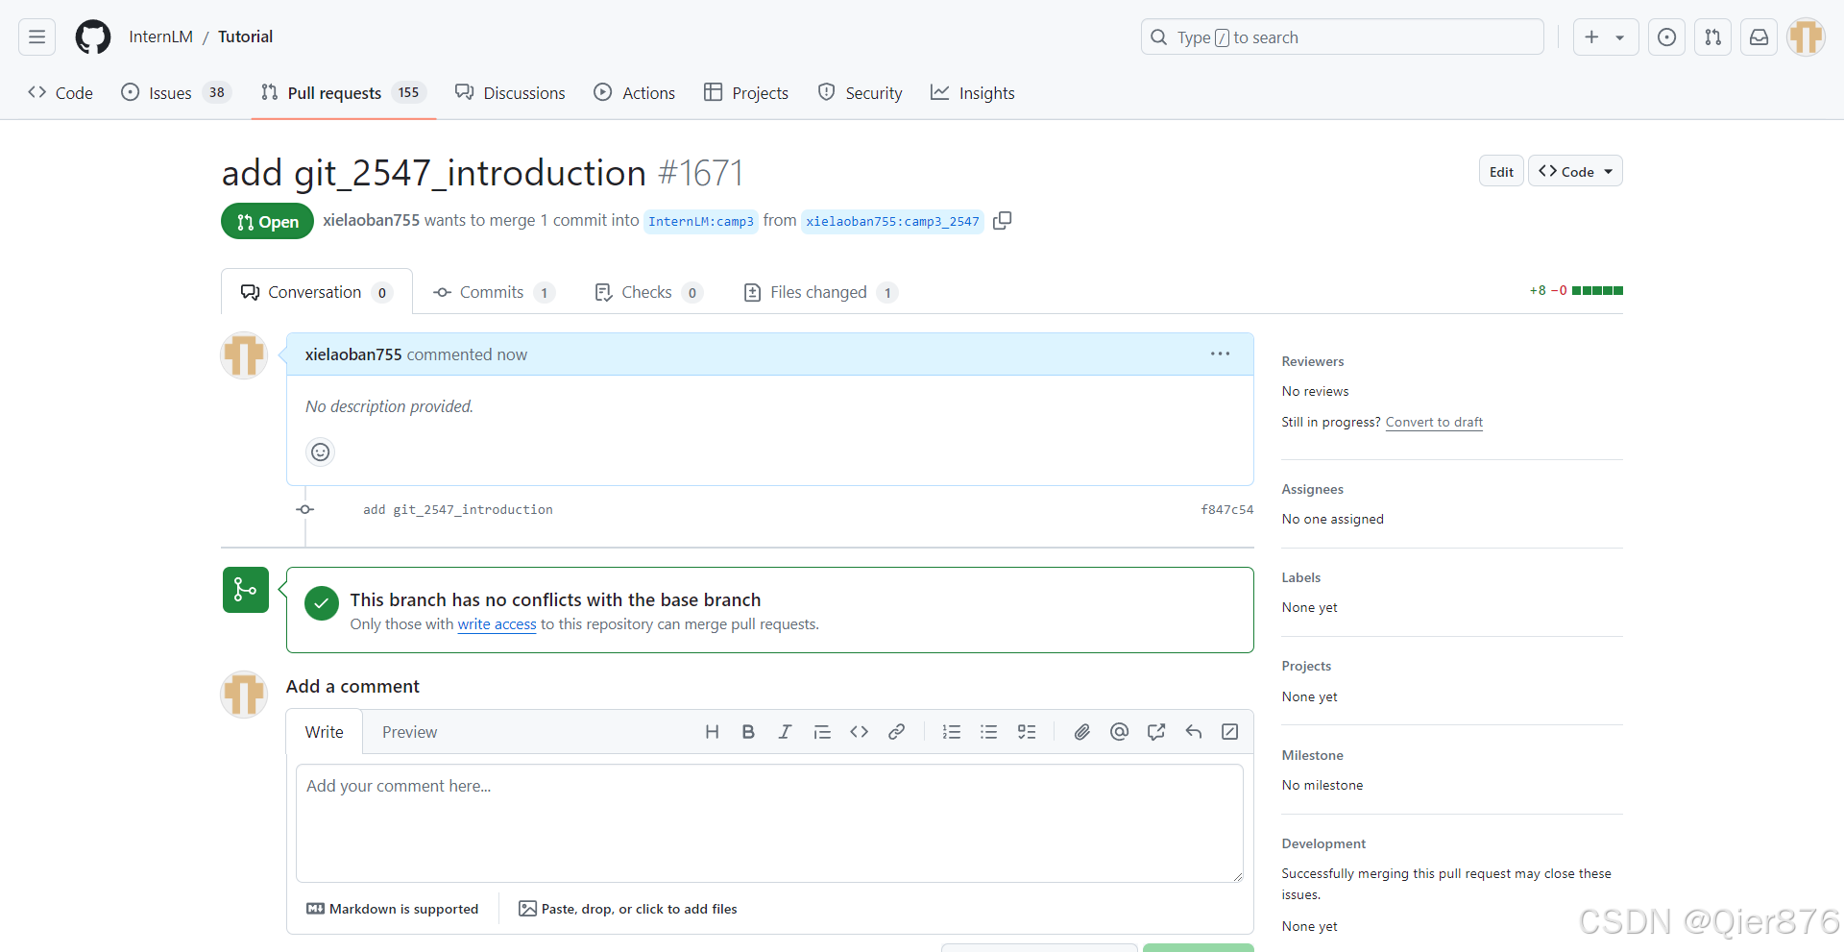Screen dimensions: 1844x952
Task: Open the Issues tab
Action: 177,92
